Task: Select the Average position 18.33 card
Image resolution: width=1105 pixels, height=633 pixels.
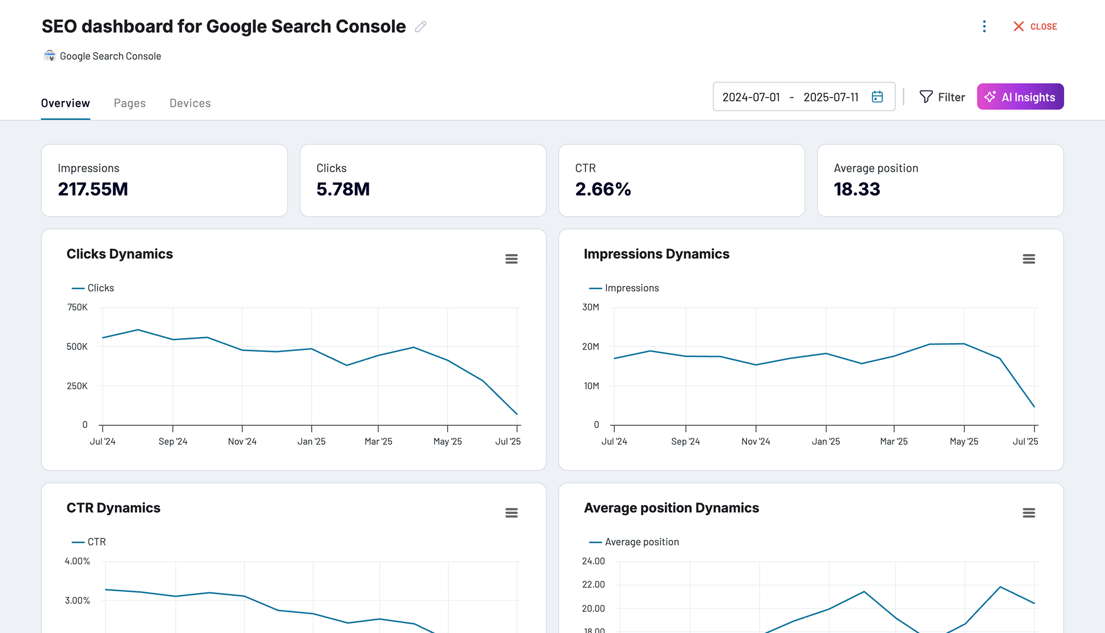Action: (940, 180)
